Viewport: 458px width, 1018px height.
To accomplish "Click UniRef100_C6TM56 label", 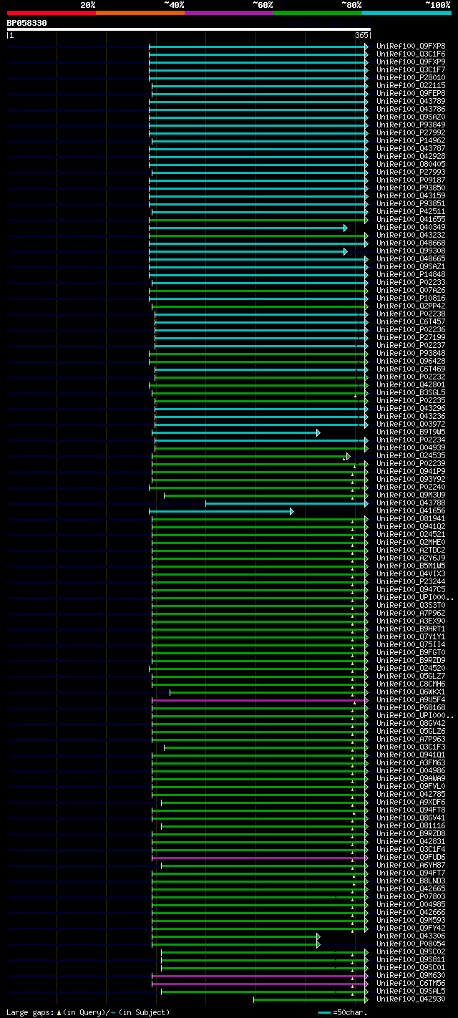I will click(411, 983).
